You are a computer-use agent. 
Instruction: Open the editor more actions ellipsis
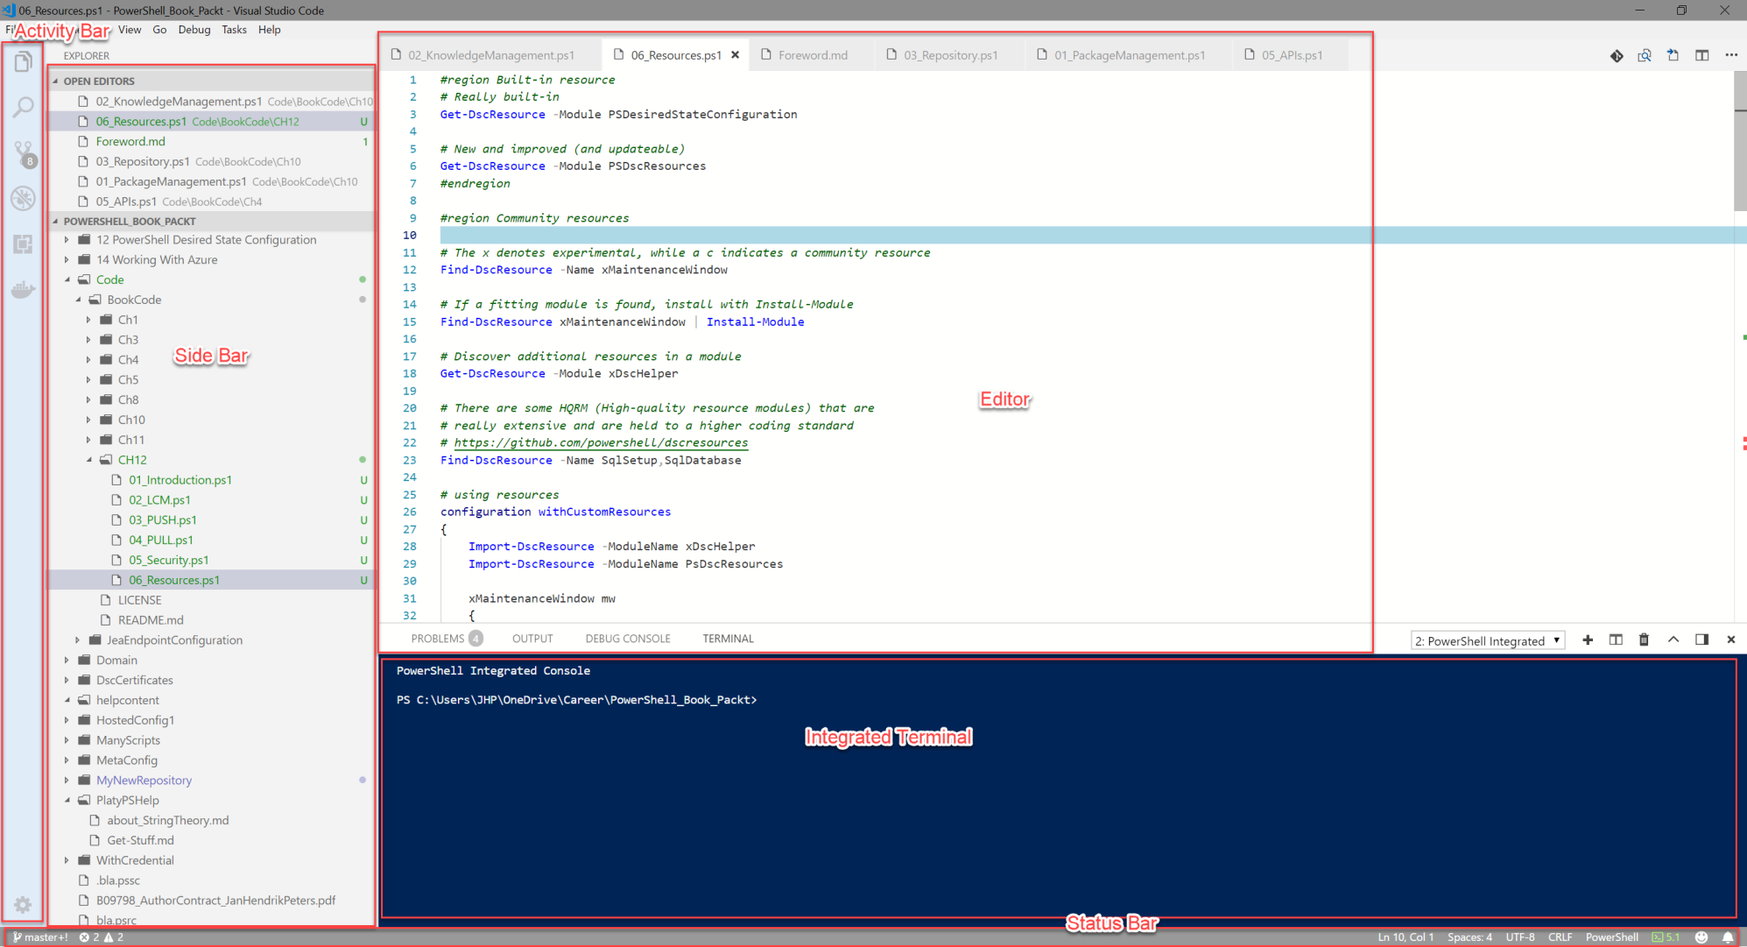(1731, 55)
